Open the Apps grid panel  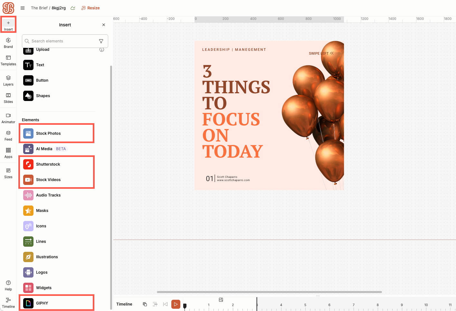coord(8,153)
